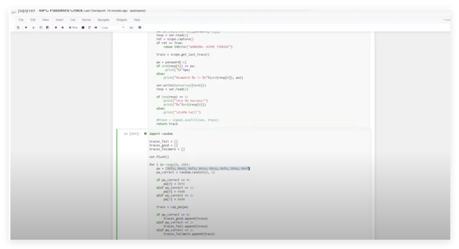Click the save and checkpoint icon
Image resolution: width=459 pixels, height=249 pixels.
coord(18,28)
